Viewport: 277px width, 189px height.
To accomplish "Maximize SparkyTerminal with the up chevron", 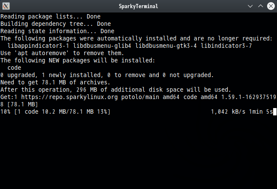I will point(261,6).
